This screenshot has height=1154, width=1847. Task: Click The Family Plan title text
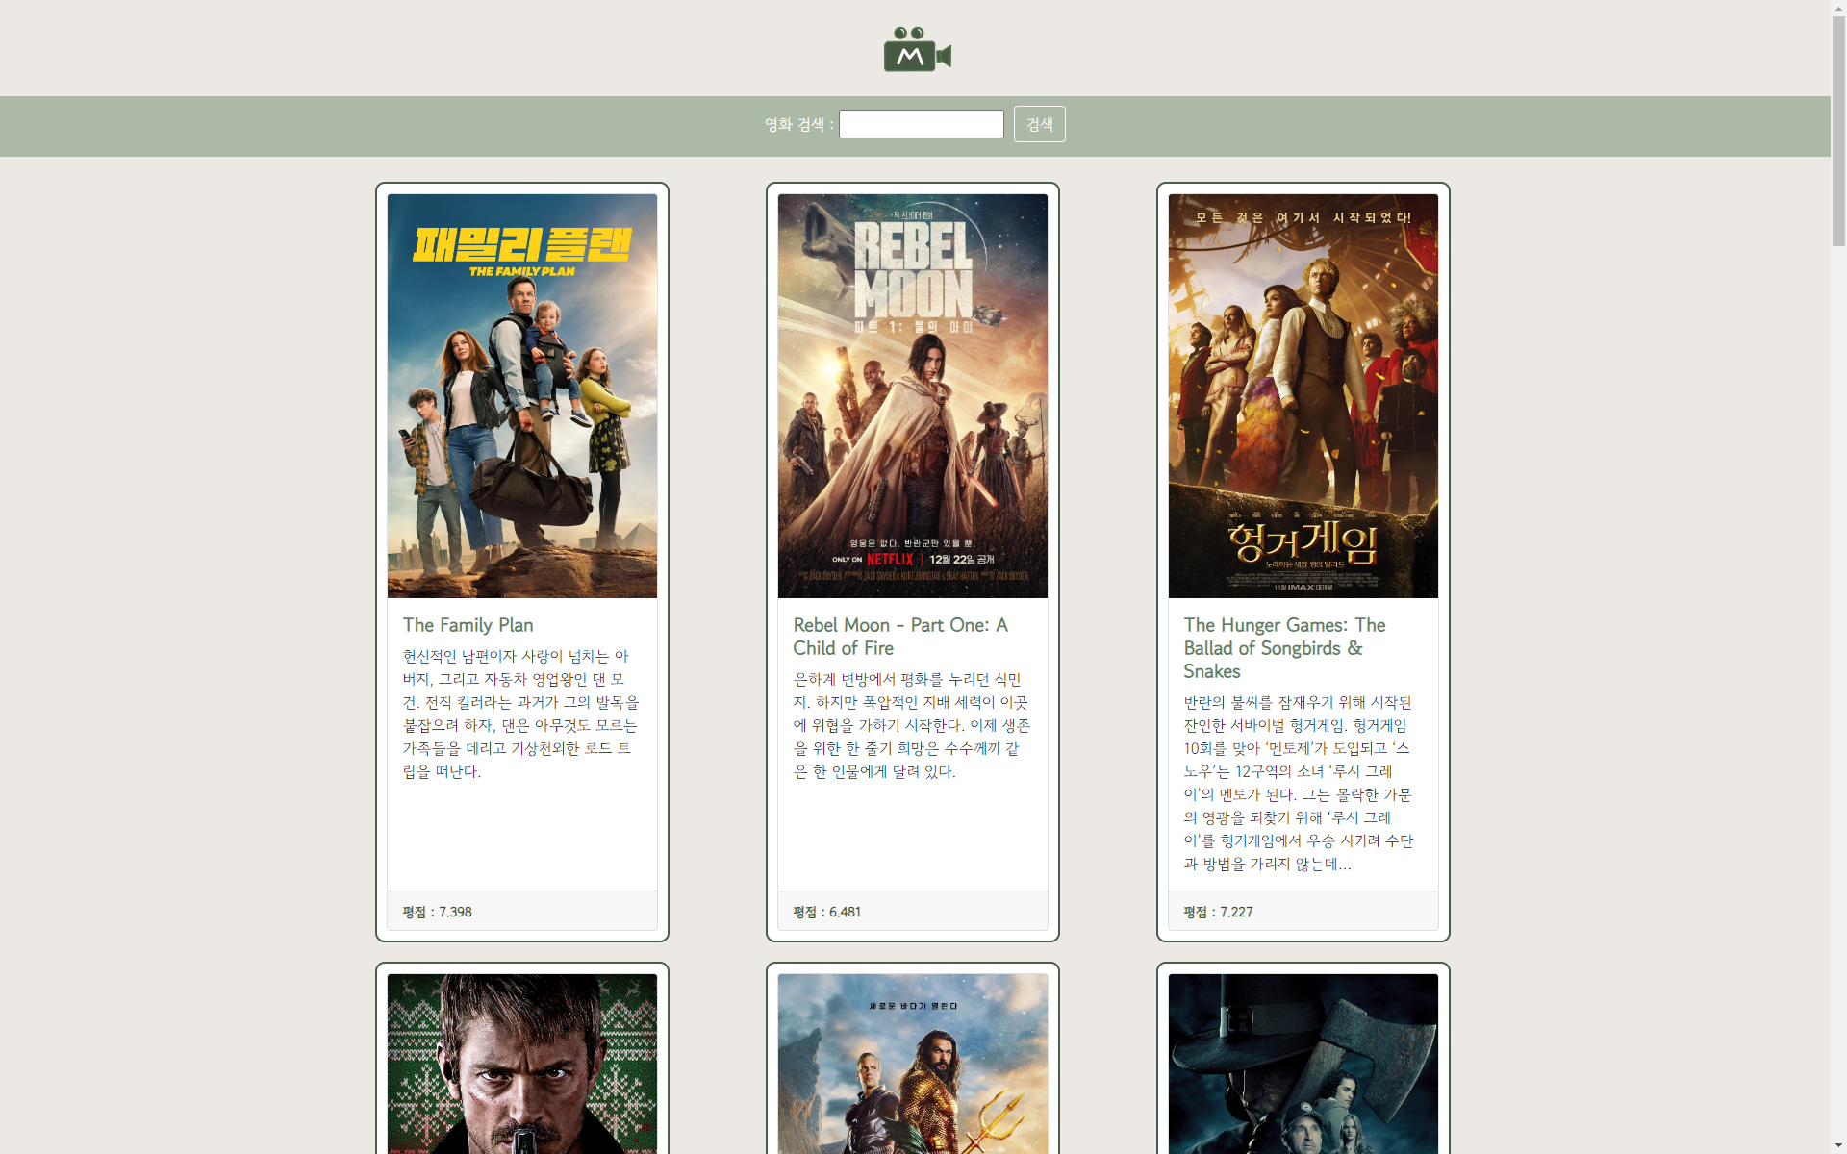pyautogui.click(x=468, y=625)
